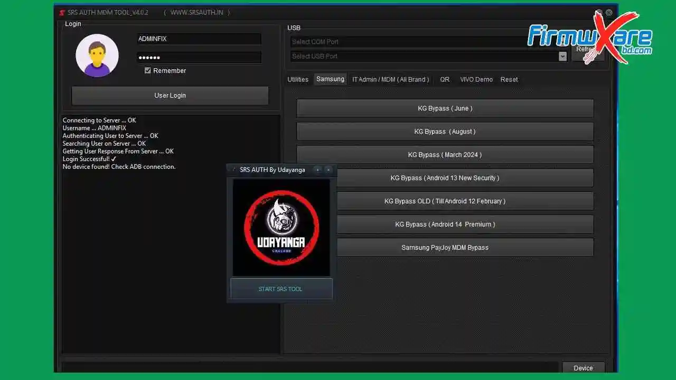Click 'Username ... ADMINFIX' log line
Image resolution: width=676 pixels, height=380 pixels.
point(95,128)
